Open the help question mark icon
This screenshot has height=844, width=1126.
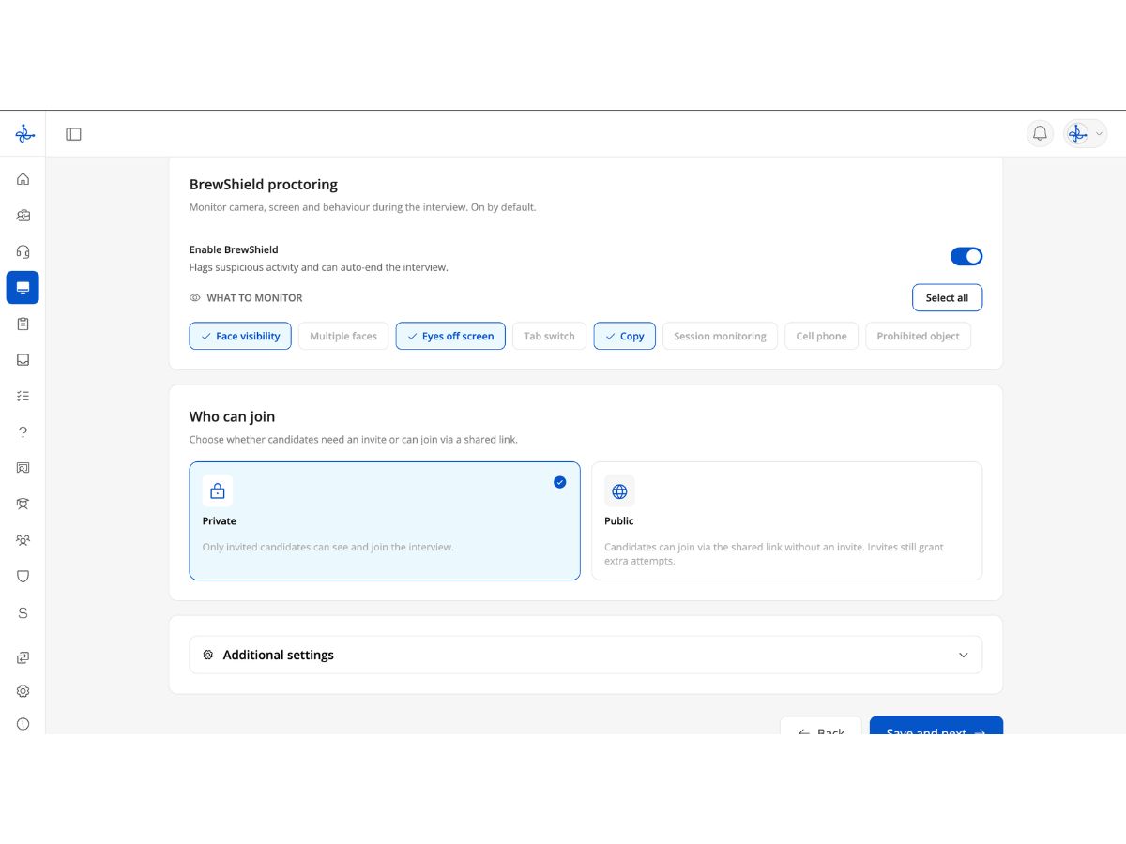[x=23, y=432]
